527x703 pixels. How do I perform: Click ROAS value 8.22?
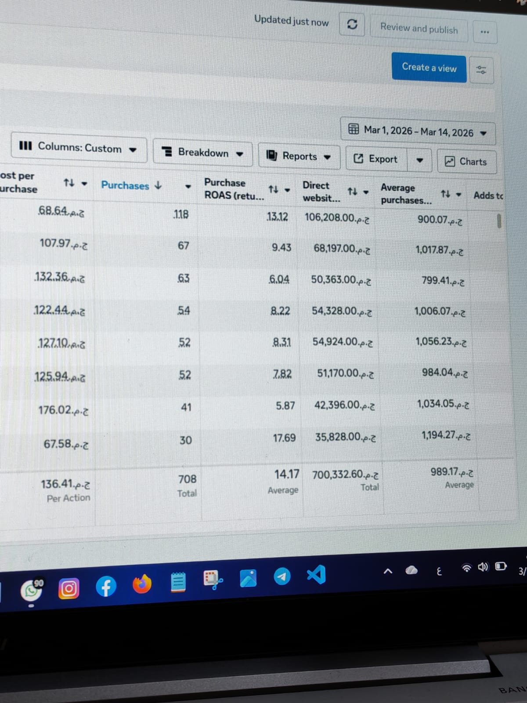tap(280, 311)
